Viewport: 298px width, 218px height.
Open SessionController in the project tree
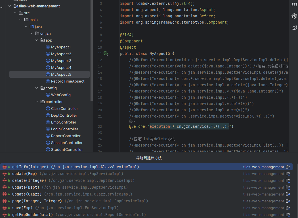click(x=67, y=143)
